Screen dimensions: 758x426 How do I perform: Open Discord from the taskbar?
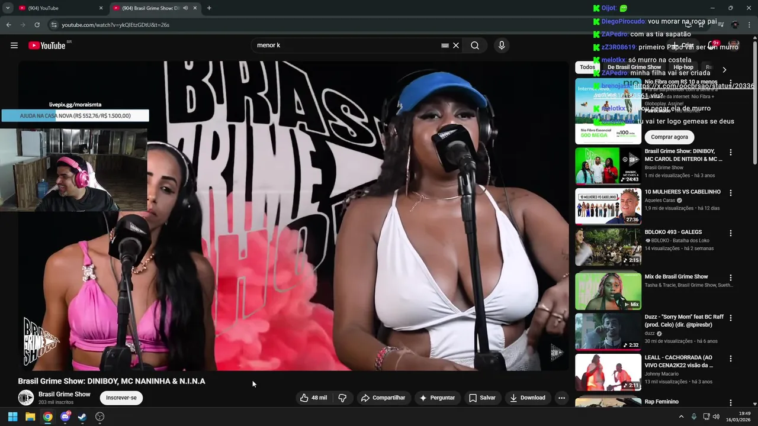click(65, 417)
